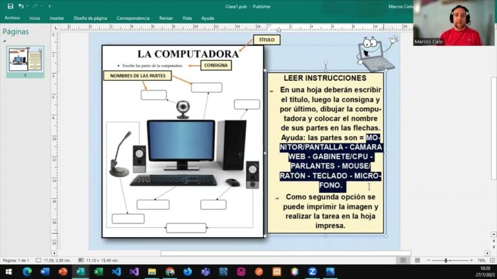Open the Insertar ribbon tab

(57, 18)
